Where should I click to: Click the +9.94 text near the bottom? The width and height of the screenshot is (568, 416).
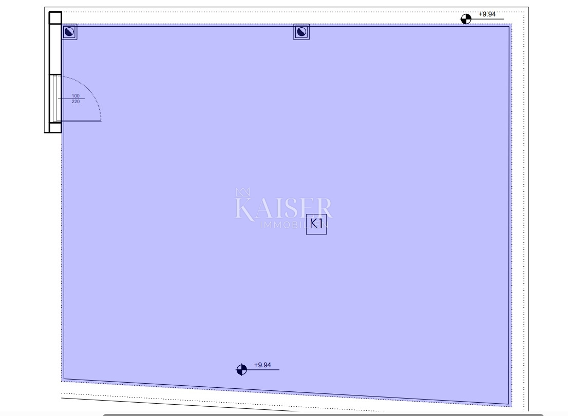(262, 365)
